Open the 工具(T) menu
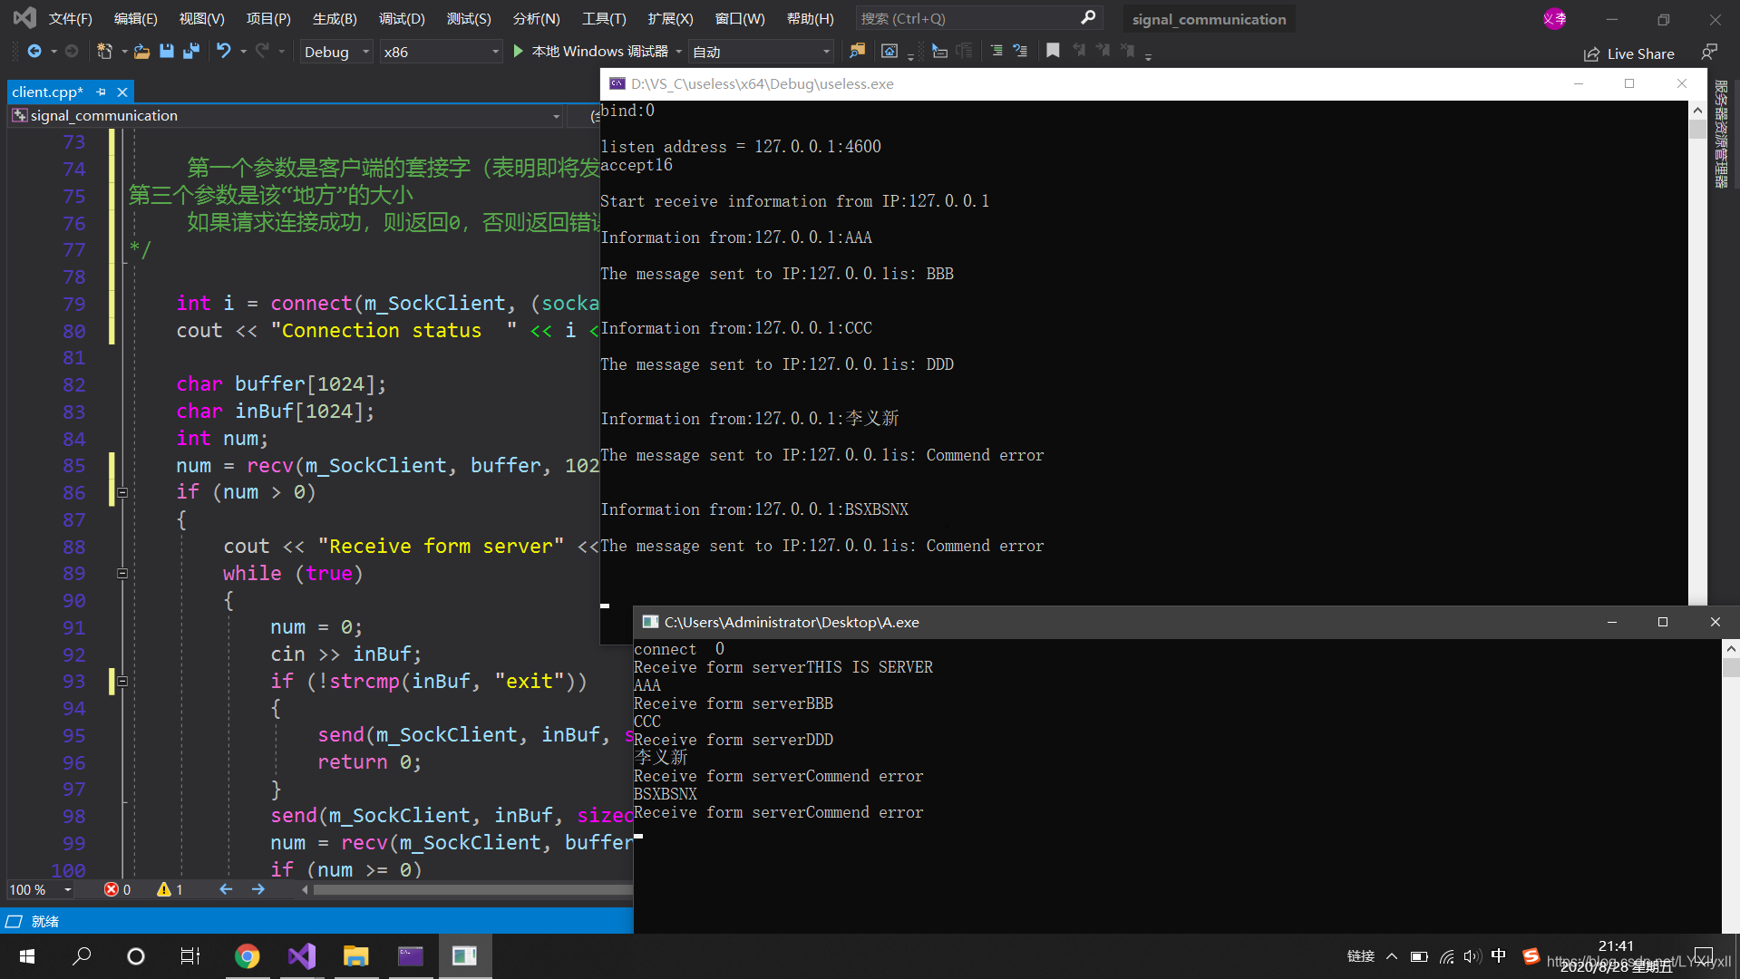 tap(604, 19)
